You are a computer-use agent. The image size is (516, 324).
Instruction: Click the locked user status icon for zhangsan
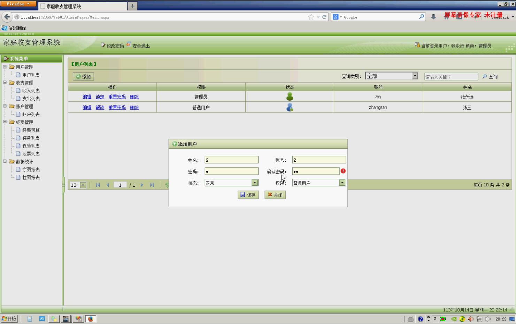[x=290, y=107]
